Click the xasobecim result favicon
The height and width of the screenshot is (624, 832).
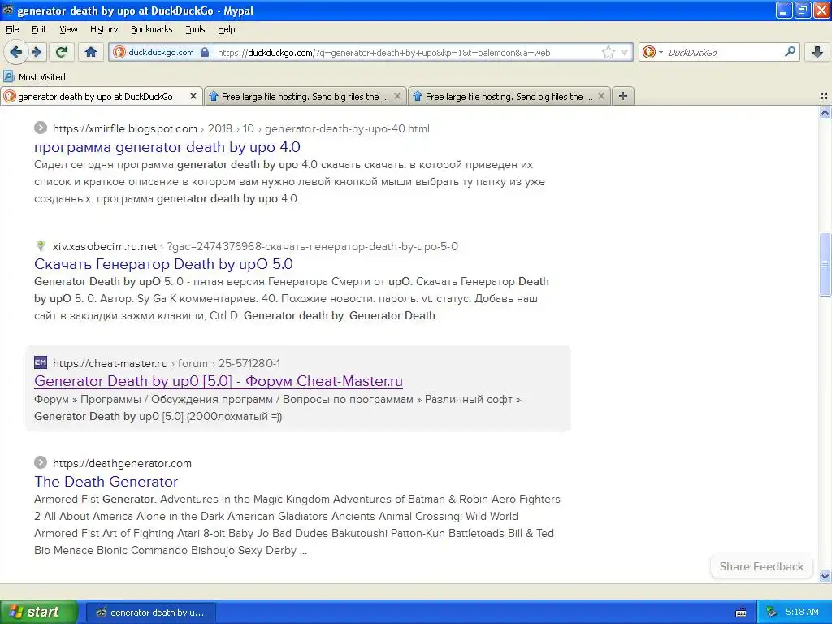tap(41, 245)
